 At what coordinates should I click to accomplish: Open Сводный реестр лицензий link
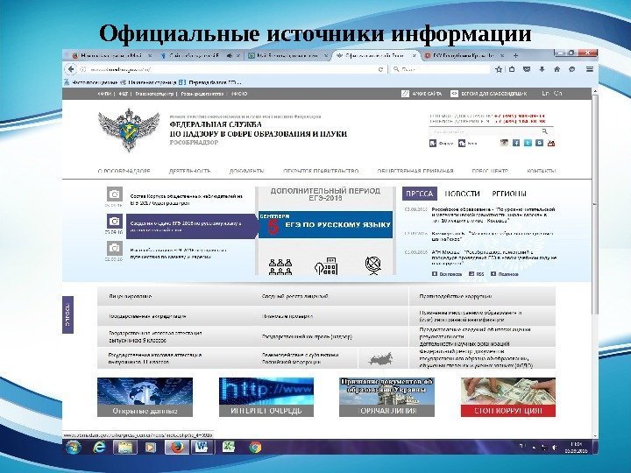point(294,296)
